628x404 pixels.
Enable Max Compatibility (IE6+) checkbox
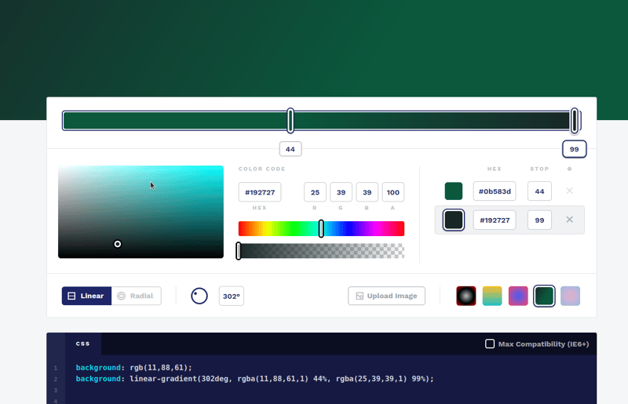[x=490, y=344]
